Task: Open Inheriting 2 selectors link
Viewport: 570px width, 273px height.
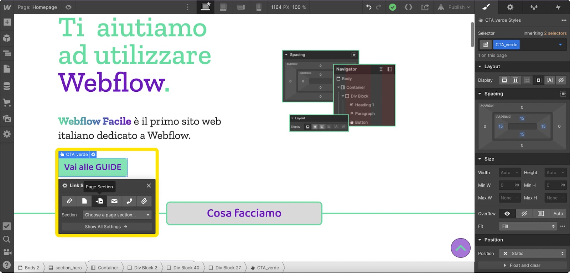Action: [554, 33]
